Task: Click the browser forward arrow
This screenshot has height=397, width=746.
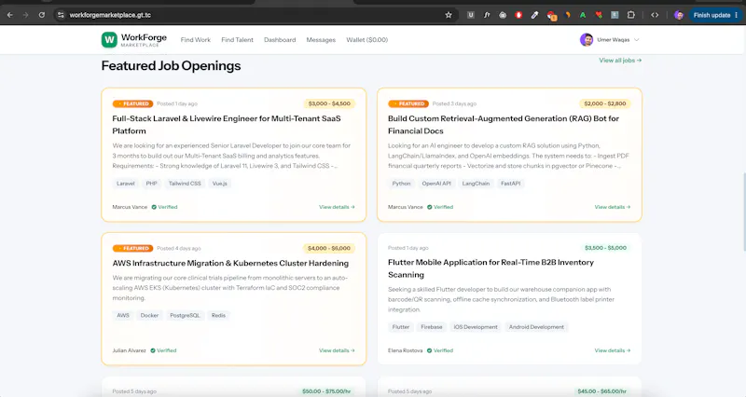Action: click(26, 15)
